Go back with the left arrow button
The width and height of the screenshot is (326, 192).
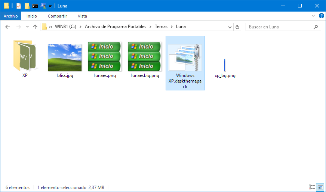[7, 27]
